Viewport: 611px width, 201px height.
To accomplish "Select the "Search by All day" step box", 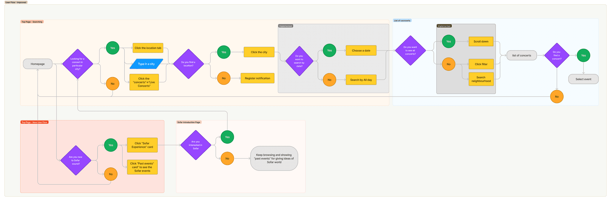I will click(x=361, y=80).
